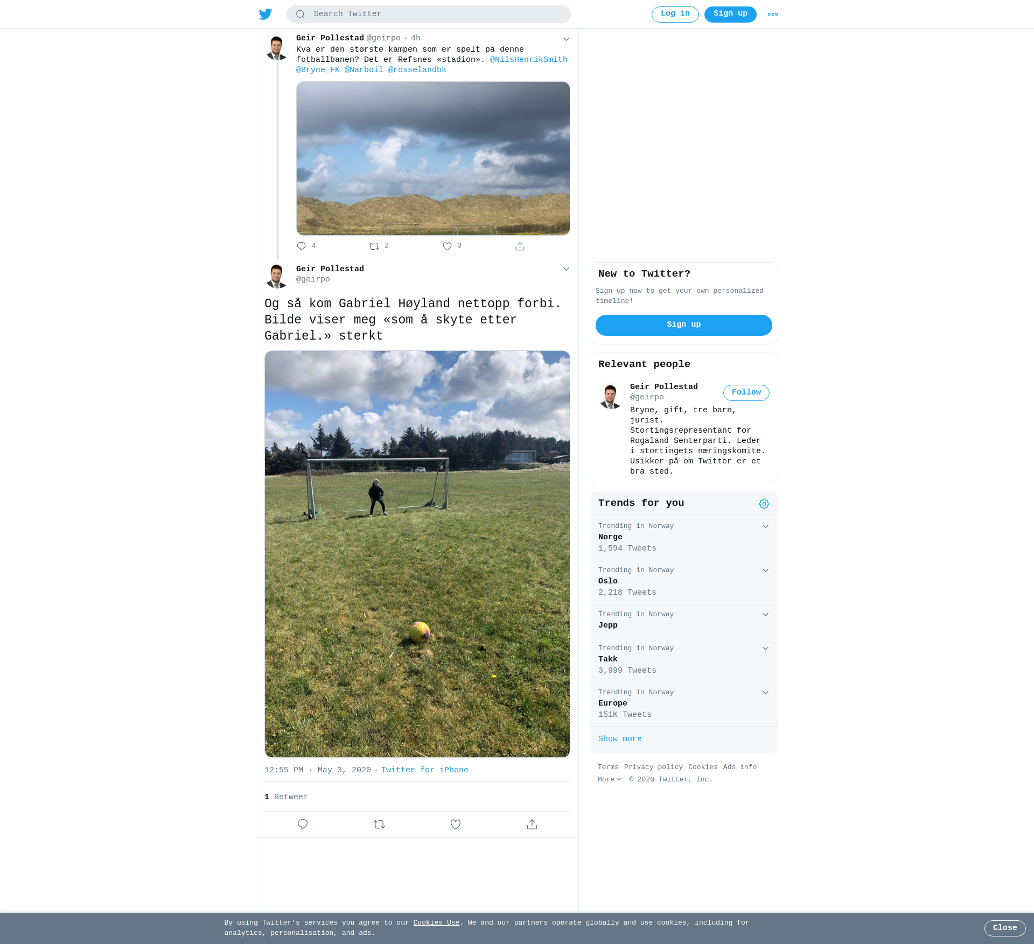Click Log in button
1034x944 pixels.
click(675, 14)
